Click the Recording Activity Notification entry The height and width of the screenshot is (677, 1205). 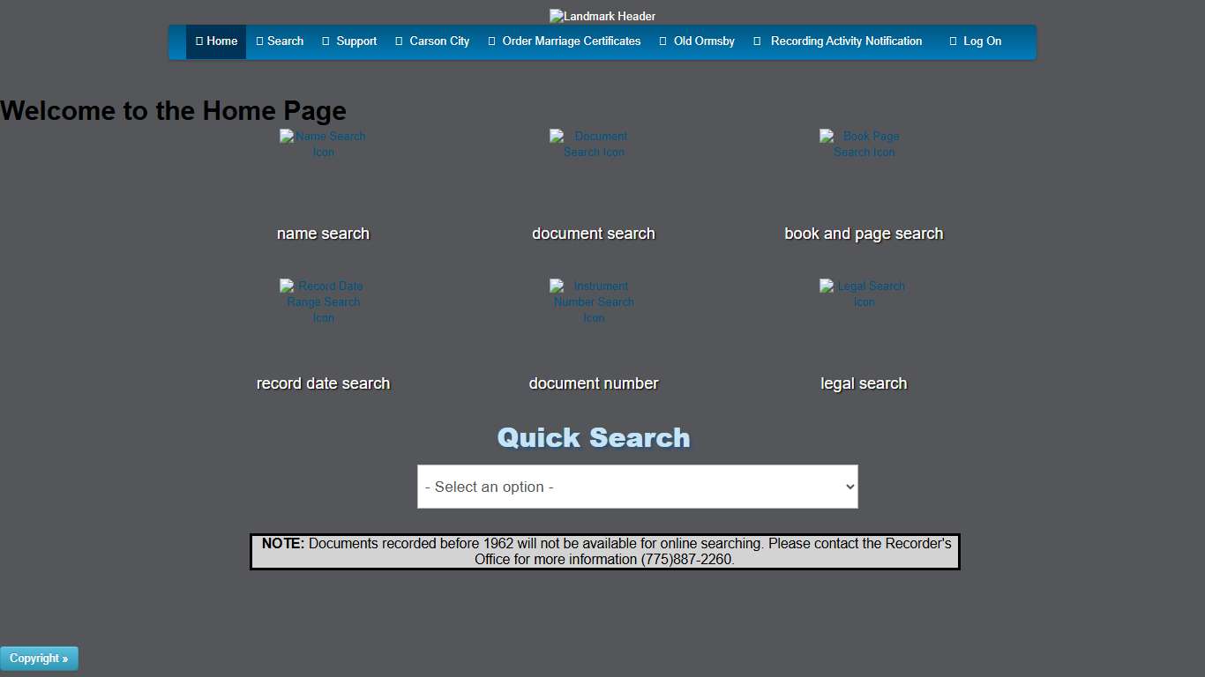(x=837, y=41)
